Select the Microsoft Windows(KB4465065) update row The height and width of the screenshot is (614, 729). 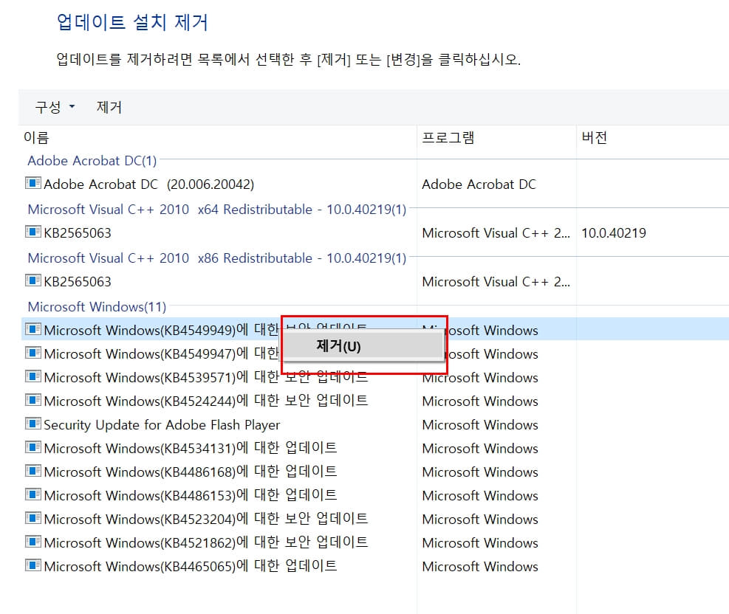click(x=190, y=567)
